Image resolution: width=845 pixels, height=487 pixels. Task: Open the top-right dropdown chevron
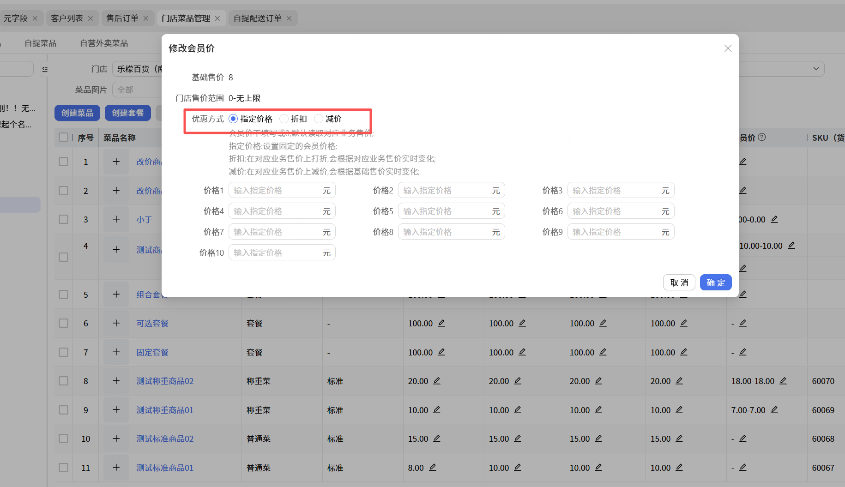point(816,69)
